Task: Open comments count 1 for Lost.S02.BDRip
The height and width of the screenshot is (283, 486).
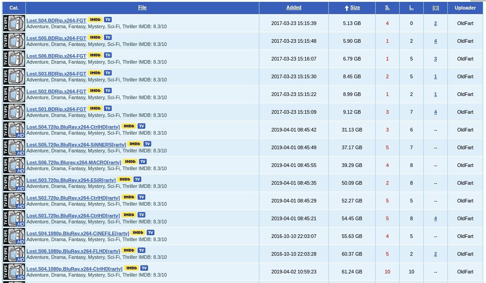Action: coord(436,94)
